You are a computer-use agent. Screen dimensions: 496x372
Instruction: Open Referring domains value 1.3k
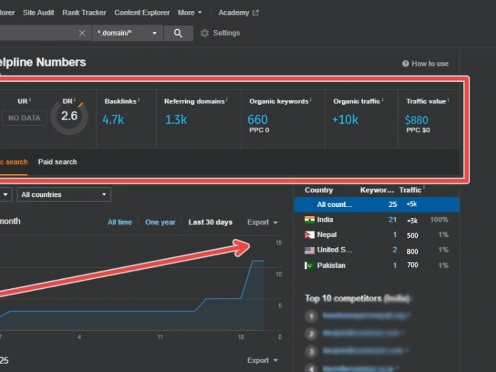176,120
